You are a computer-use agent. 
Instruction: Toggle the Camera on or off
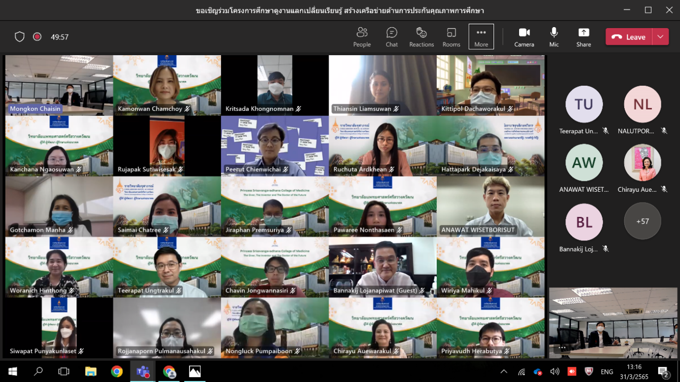[524, 37]
